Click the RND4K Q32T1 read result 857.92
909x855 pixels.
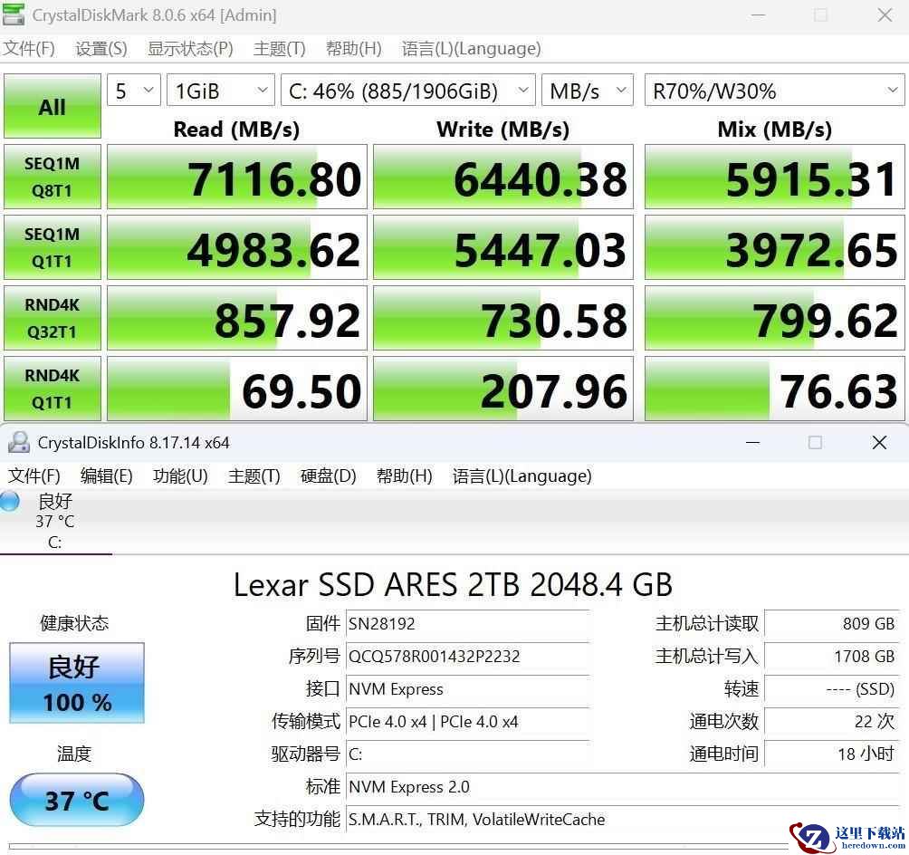[x=237, y=319]
